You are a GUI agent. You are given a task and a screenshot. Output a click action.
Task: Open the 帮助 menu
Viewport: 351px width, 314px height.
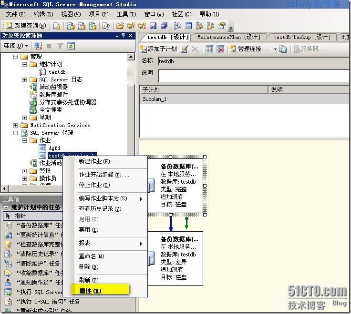point(209,14)
